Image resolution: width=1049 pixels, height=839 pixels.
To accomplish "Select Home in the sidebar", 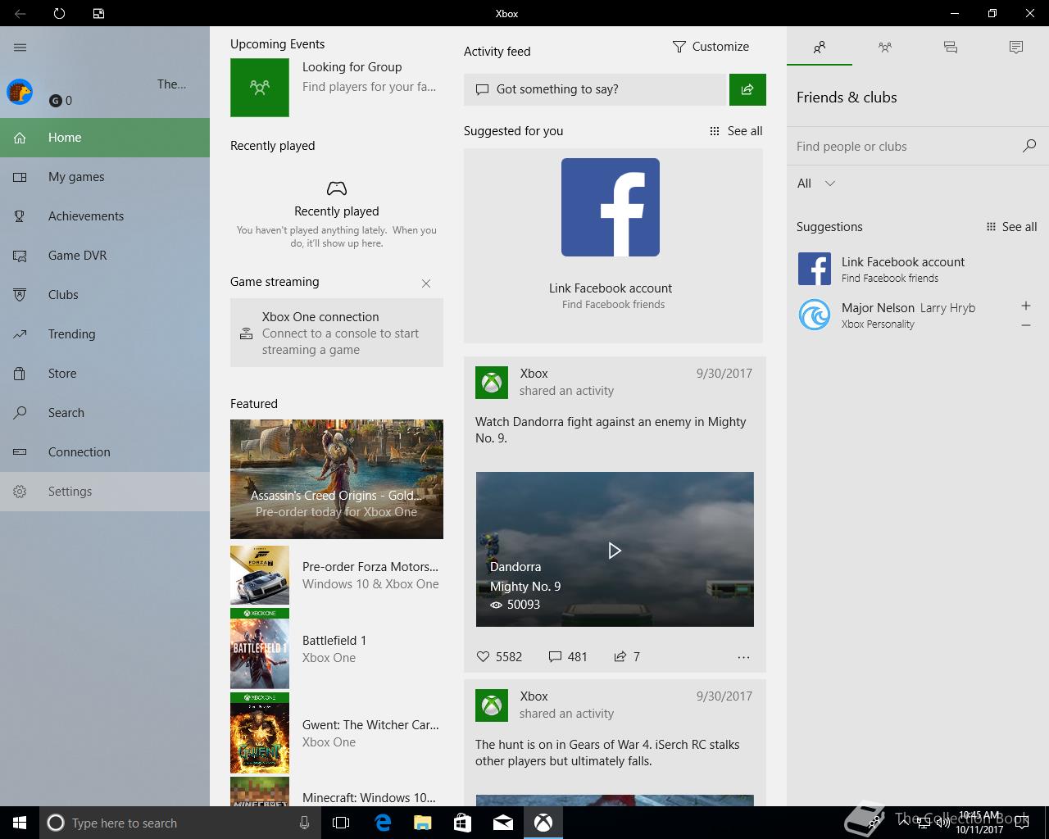I will click(105, 138).
